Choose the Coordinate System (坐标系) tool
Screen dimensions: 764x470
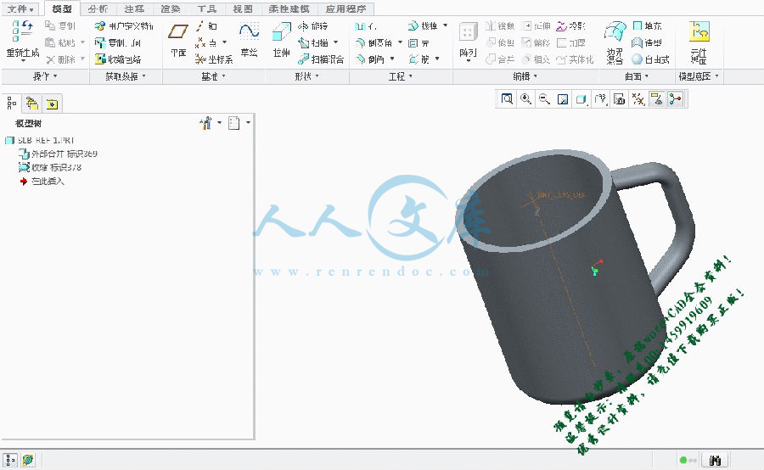(213, 59)
